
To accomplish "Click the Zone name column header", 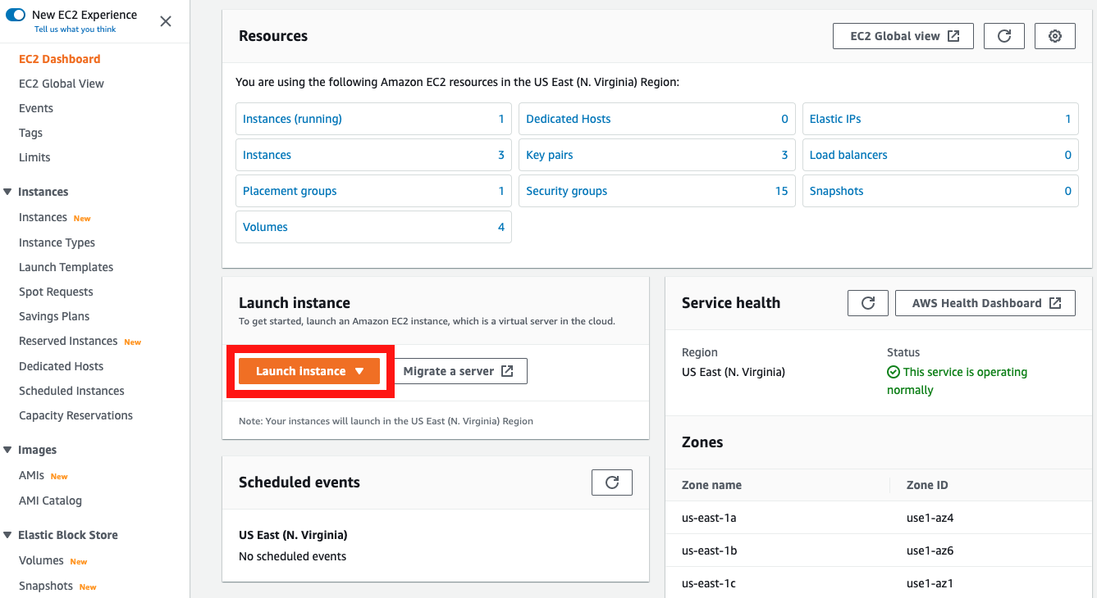I will (711, 485).
